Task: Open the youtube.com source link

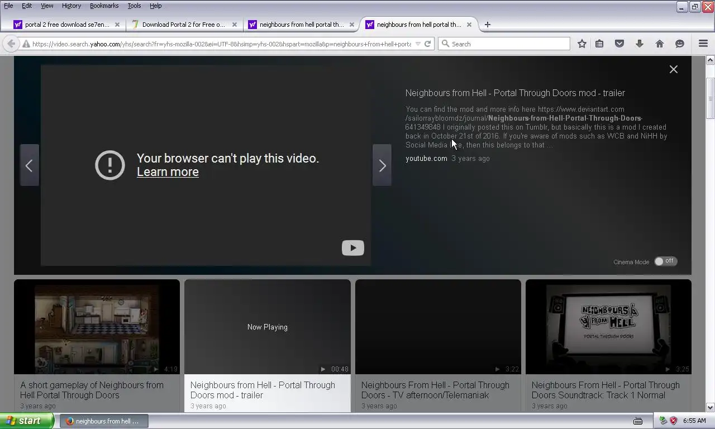Action: [426, 159]
